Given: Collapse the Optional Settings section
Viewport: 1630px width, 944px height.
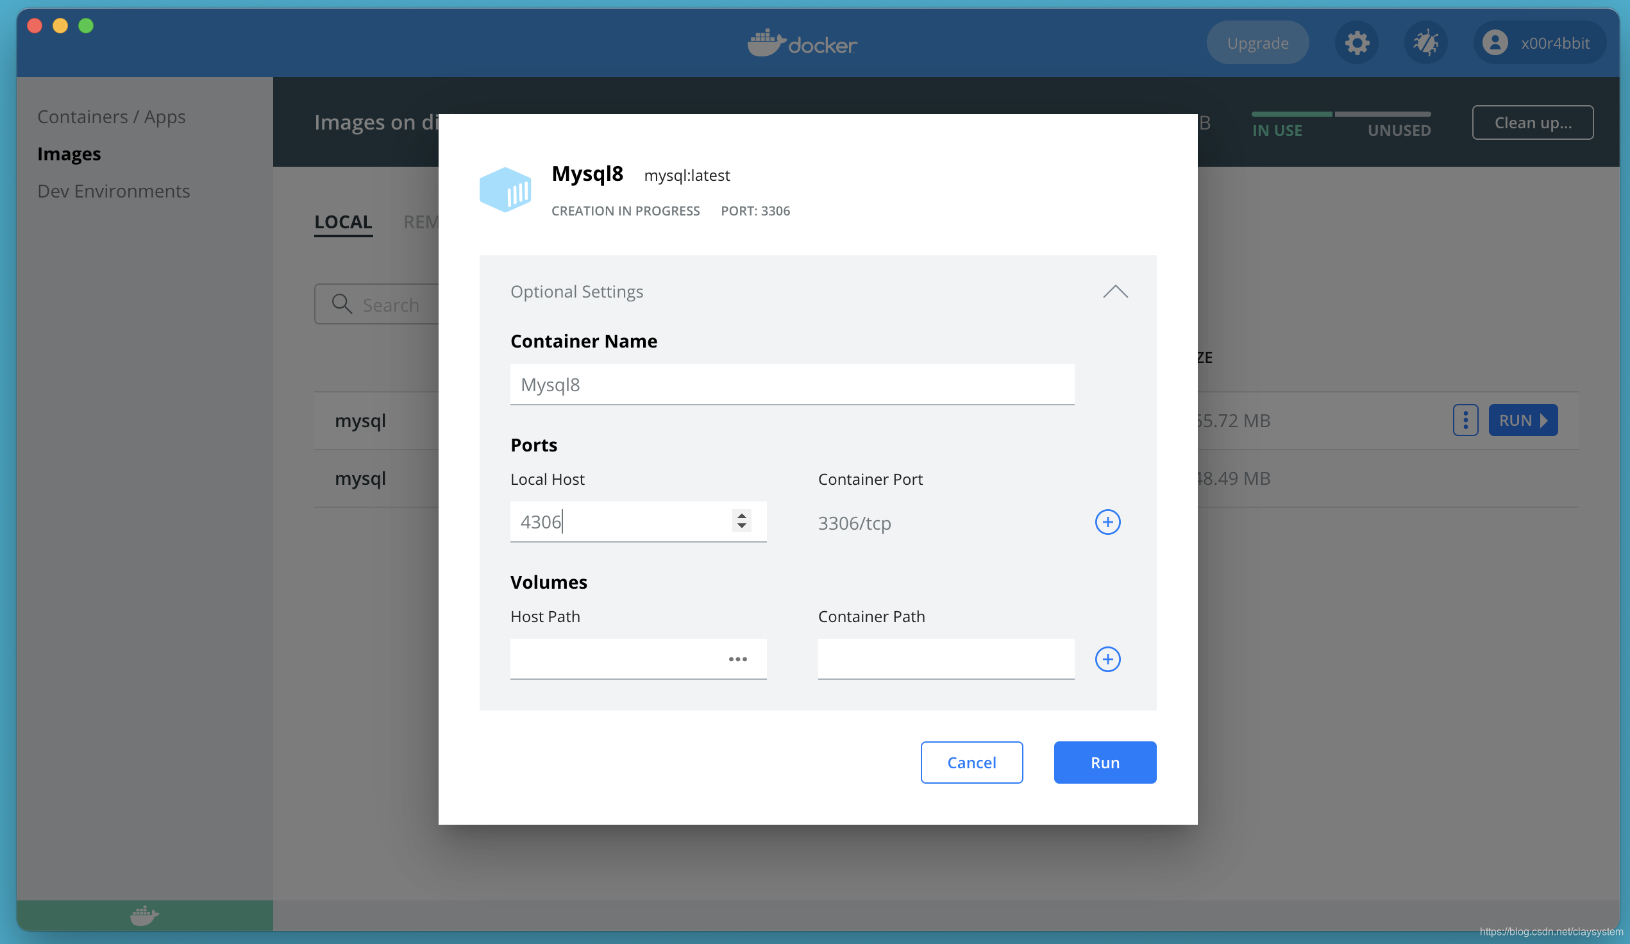Looking at the screenshot, I should coord(1115,292).
